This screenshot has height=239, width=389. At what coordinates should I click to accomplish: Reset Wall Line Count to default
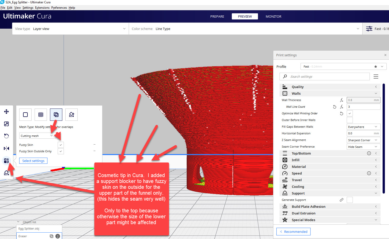click(335, 107)
